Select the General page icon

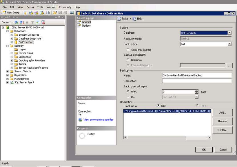[x=79, y=22]
